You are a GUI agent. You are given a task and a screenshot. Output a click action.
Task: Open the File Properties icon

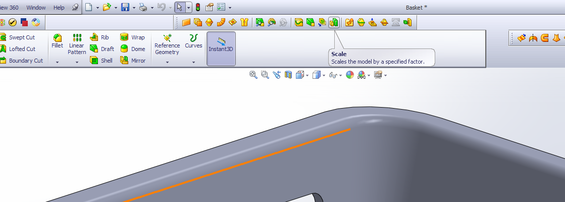210,7
